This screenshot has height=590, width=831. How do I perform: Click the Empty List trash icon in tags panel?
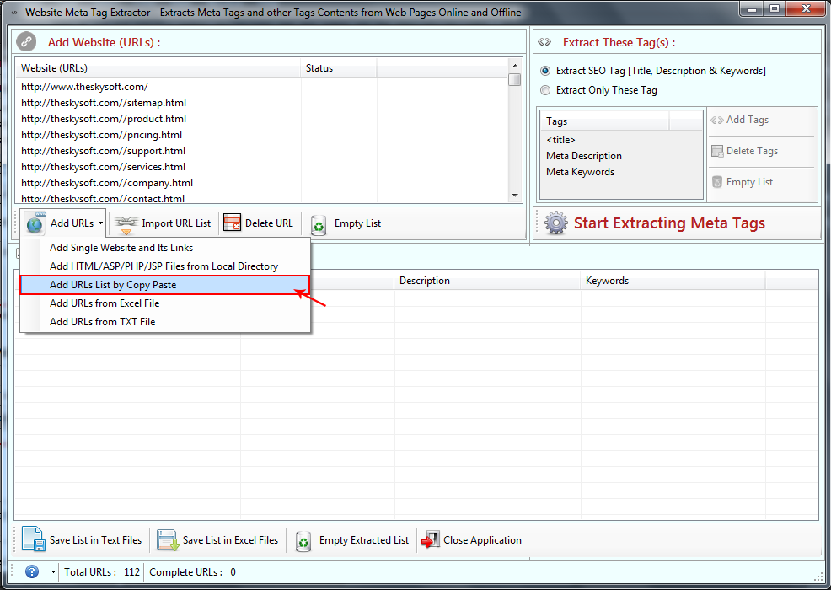click(x=717, y=182)
